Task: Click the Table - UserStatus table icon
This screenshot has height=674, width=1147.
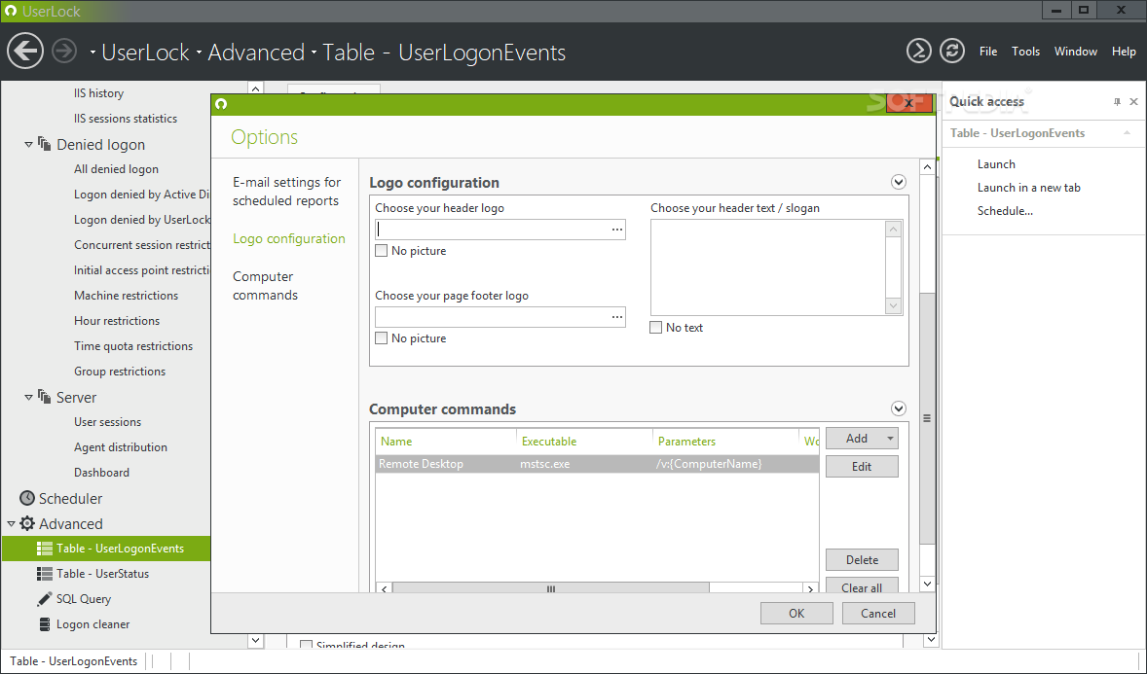Action: pyautogui.click(x=45, y=573)
